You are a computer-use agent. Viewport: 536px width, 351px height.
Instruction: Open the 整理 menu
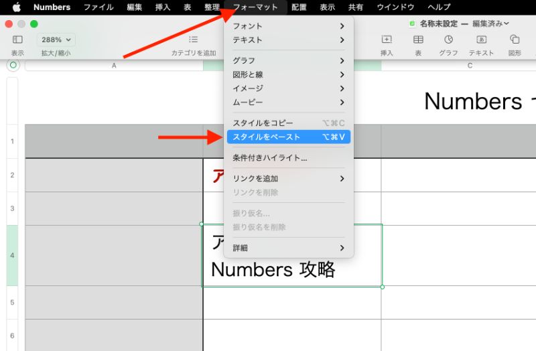click(x=212, y=7)
